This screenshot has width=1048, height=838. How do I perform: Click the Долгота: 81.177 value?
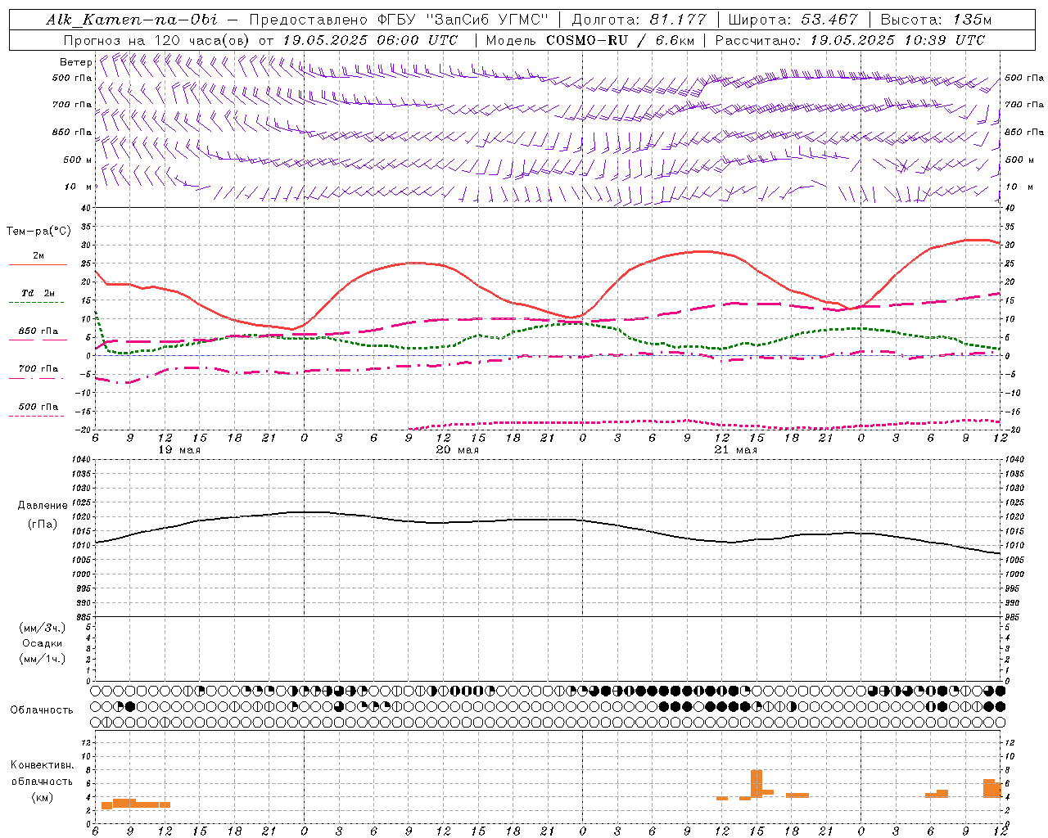coord(639,20)
